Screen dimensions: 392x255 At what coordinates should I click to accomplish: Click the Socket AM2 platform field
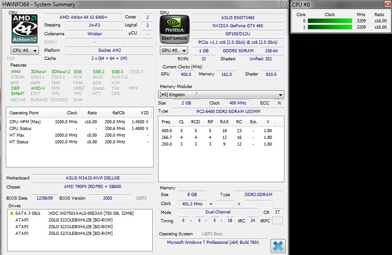(x=109, y=50)
